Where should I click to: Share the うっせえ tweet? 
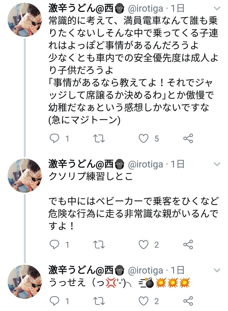tap(188, 301)
